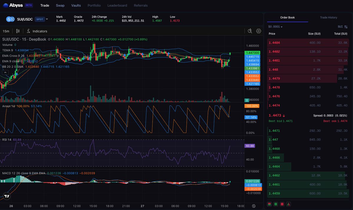Switch to the Trade History tab
Viewport: 353px width, 210px height.
tap(328, 17)
